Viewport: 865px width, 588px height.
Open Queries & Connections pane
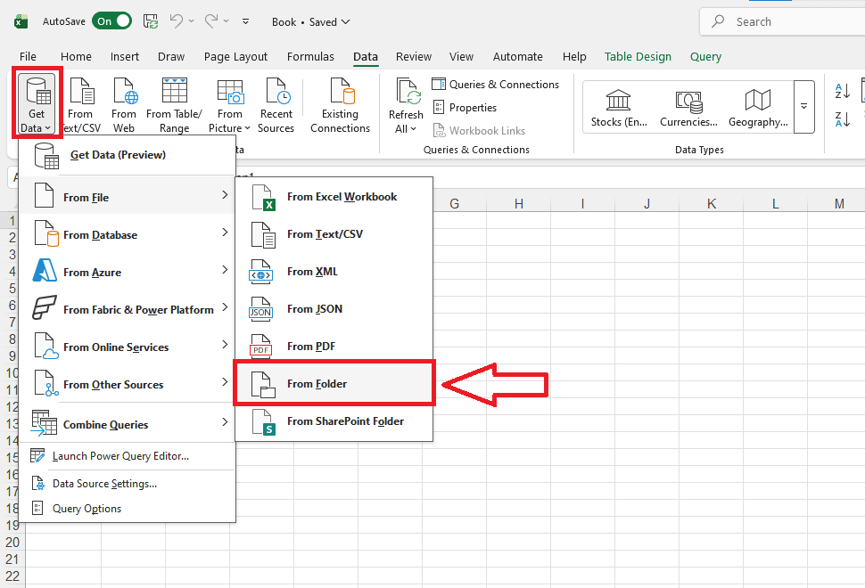496,85
